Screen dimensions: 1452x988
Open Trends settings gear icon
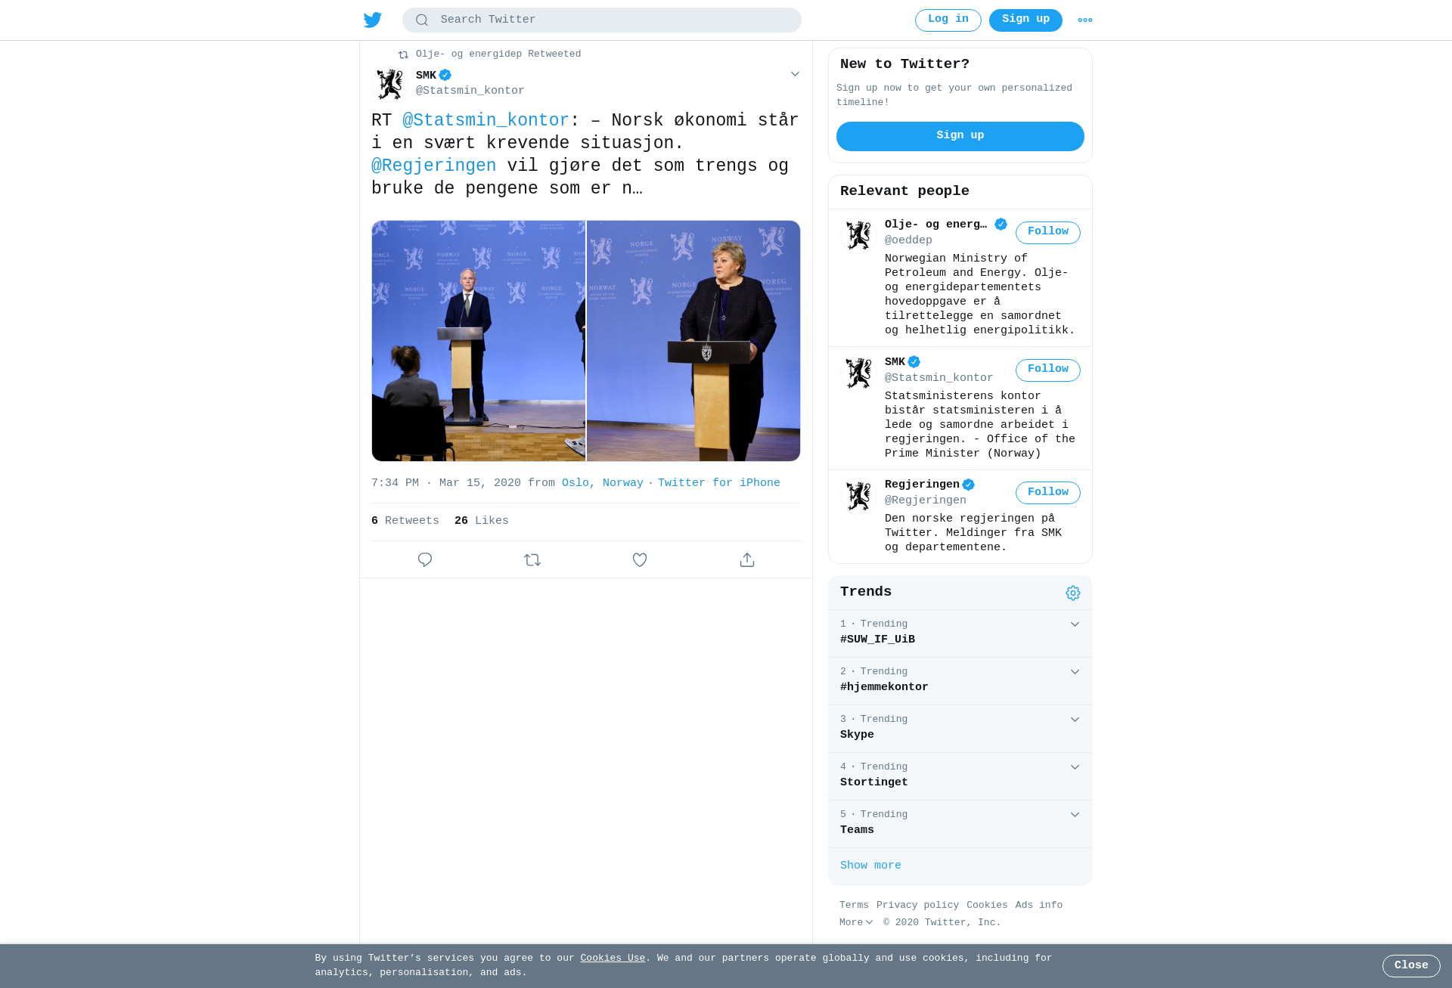1073,593
